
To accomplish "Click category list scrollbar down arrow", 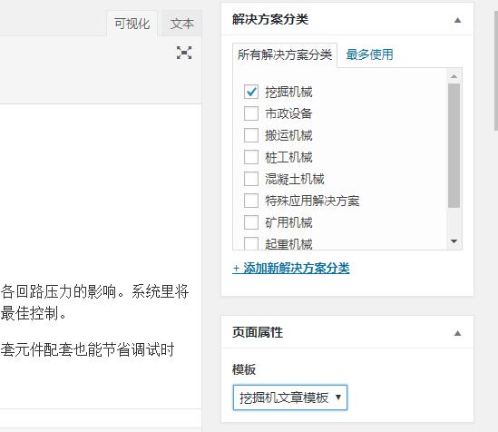I will click(x=454, y=241).
